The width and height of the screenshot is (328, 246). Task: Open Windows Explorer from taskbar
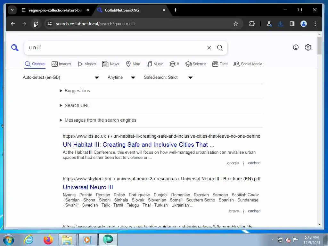pos(67,240)
